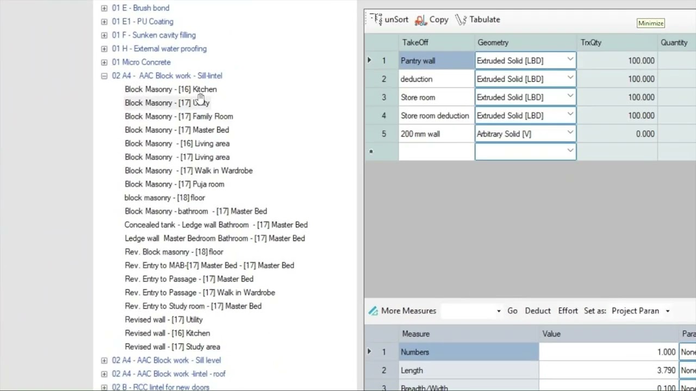Open Geometry dropdown for Pantry wall row
The image size is (696, 391).
click(570, 60)
